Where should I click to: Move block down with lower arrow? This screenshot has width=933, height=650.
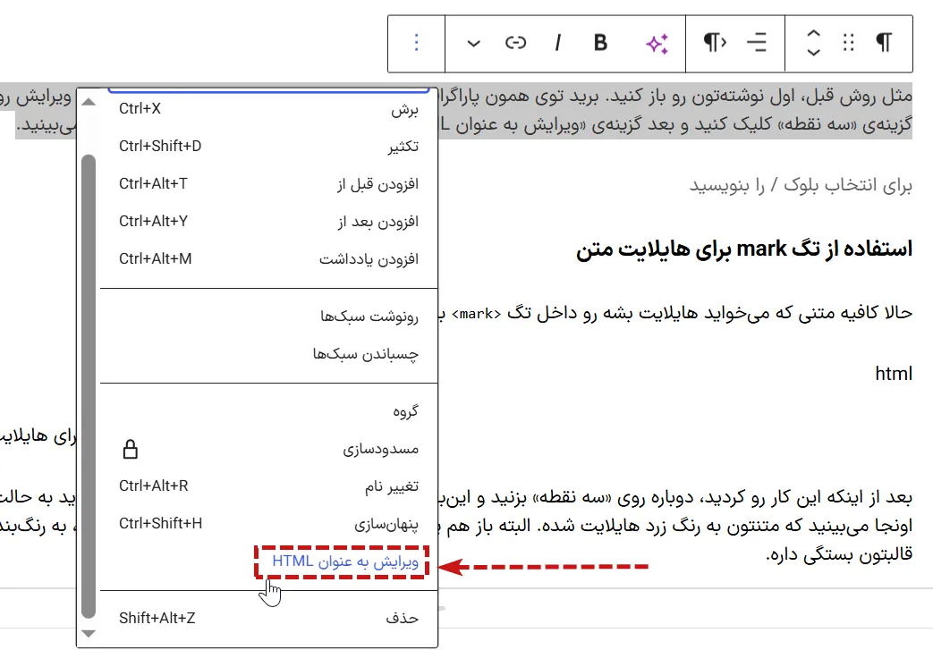click(813, 53)
